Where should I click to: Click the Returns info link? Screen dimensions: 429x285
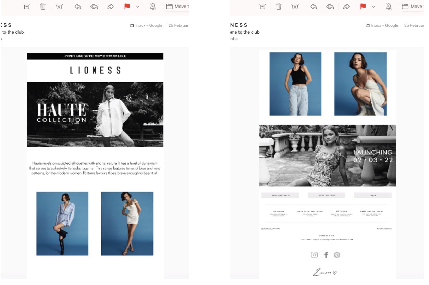coord(342,213)
